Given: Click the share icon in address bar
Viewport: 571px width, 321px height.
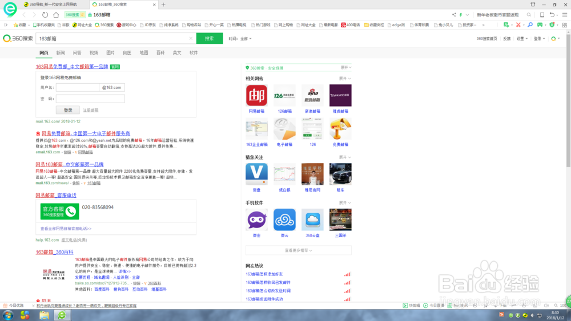Looking at the screenshot, I should 454,15.
